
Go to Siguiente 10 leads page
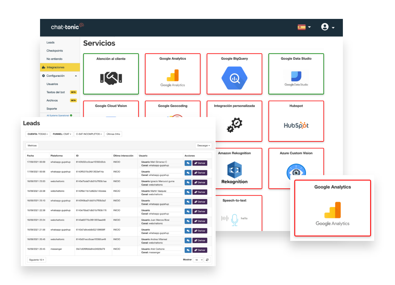pos(36,260)
